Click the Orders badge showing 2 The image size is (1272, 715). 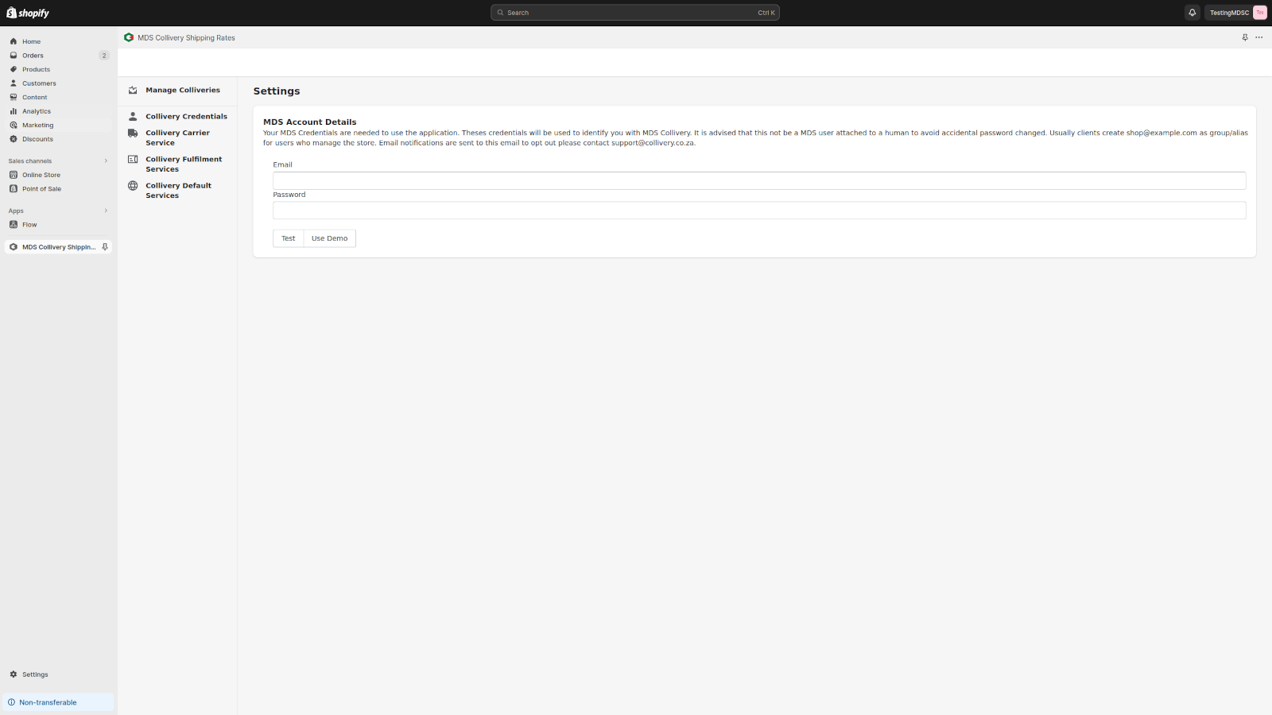coord(103,56)
